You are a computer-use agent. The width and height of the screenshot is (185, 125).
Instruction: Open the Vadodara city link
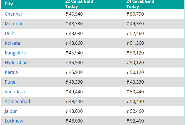point(15,92)
